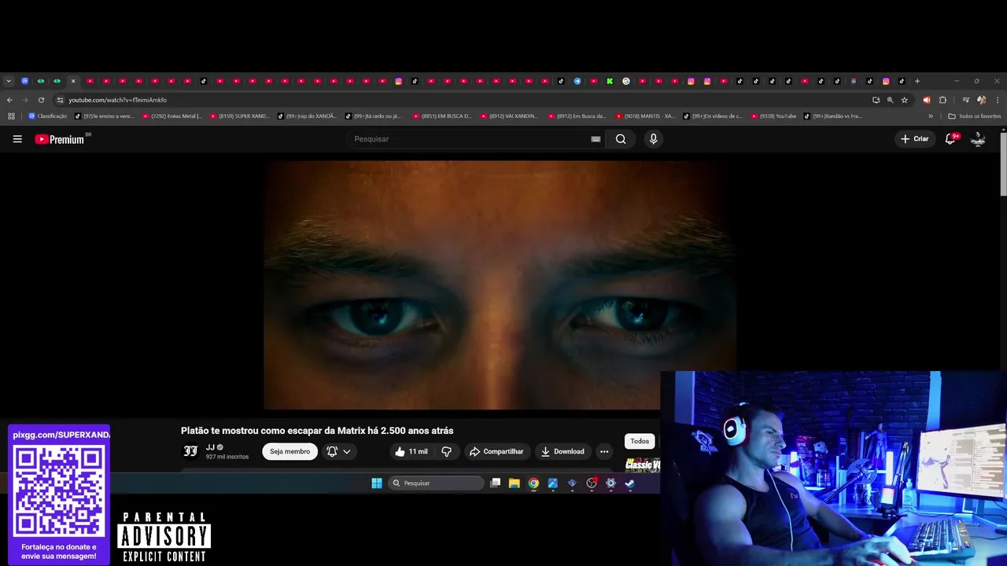Bookmark this page with the star icon
Viewport: 1007px width, 566px height.
[905, 100]
